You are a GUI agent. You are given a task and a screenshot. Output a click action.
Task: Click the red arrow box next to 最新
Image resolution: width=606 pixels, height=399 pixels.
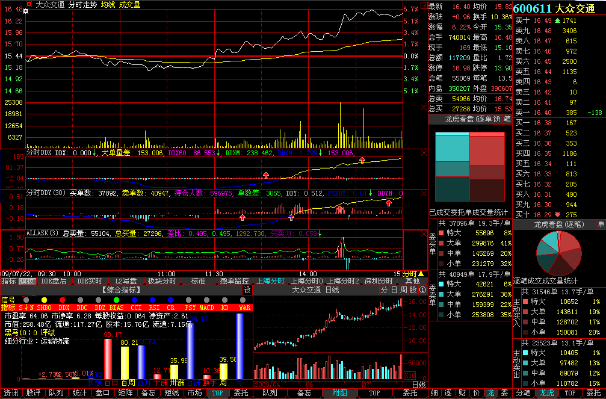424,5
